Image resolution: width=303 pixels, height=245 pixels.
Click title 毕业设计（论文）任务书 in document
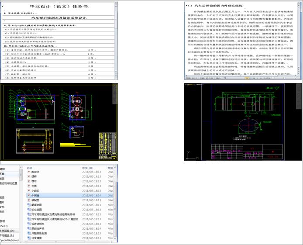tap(59, 6)
